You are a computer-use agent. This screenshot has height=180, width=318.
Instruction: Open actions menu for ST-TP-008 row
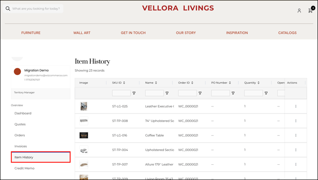296,121
